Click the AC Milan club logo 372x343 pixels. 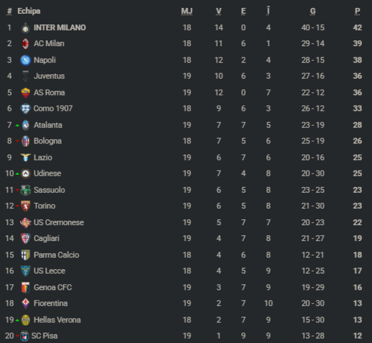click(25, 44)
